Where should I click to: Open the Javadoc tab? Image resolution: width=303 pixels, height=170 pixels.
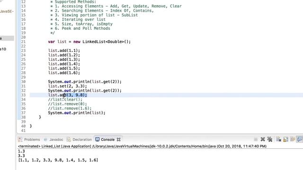tap(56, 139)
